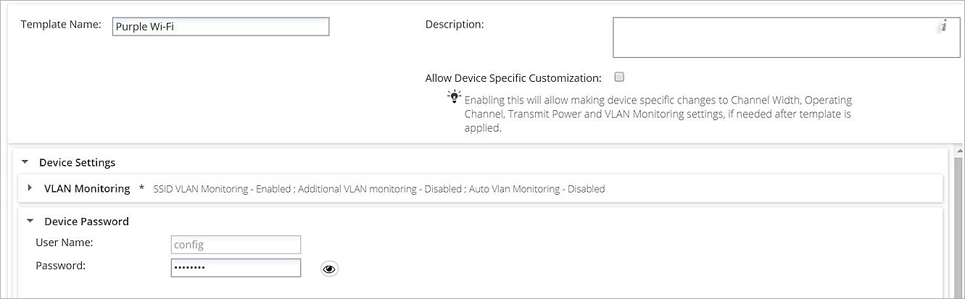Click the Template Name input field
965x299 pixels.
(220, 27)
